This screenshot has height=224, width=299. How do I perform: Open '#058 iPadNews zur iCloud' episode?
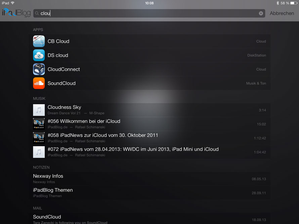pyautogui.click(x=149, y=138)
